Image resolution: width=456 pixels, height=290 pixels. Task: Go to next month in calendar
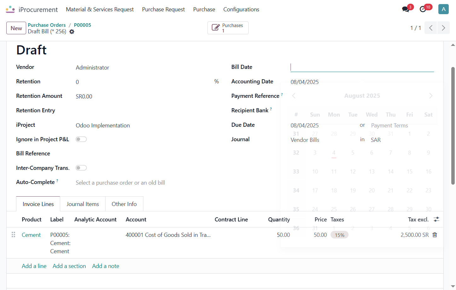click(431, 96)
